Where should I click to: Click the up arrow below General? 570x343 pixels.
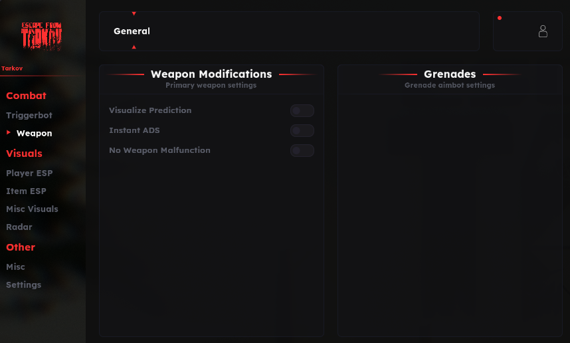[134, 47]
